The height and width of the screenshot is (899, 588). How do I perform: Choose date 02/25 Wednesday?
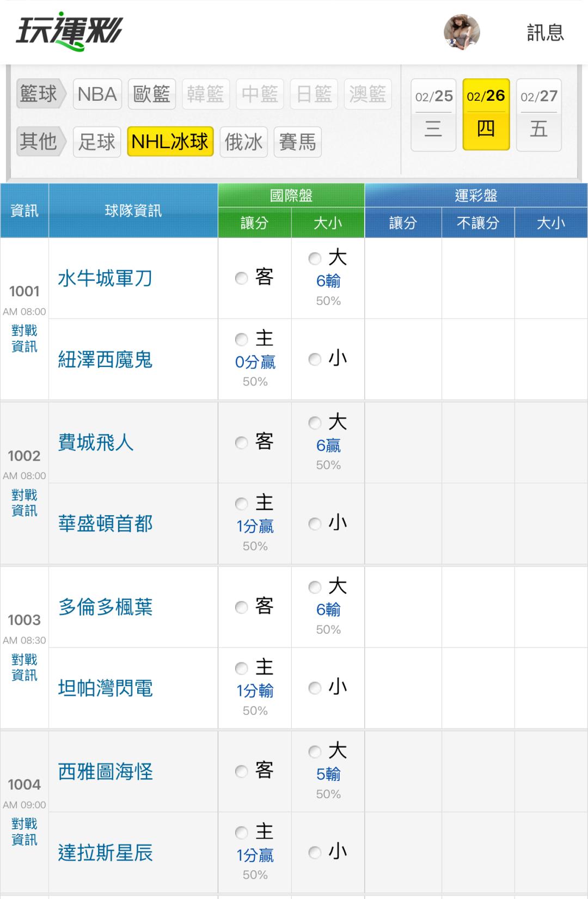pos(433,115)
